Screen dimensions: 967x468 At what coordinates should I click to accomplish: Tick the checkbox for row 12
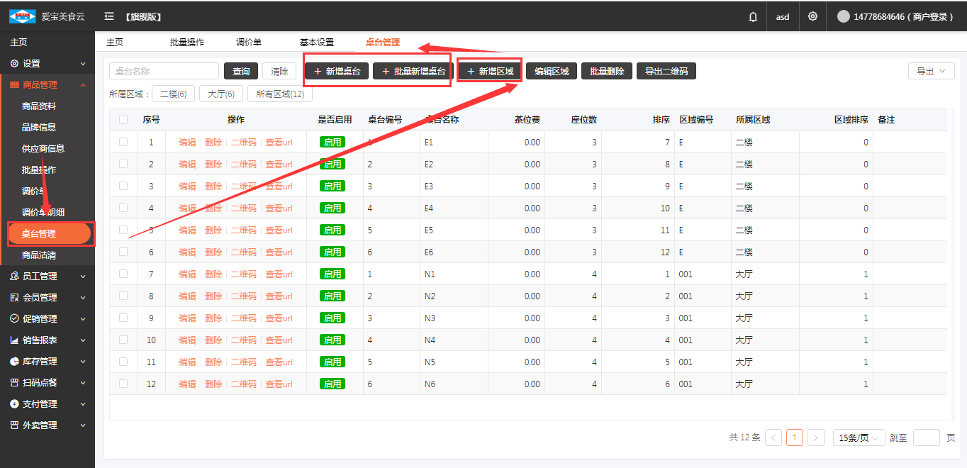(123, 384)
